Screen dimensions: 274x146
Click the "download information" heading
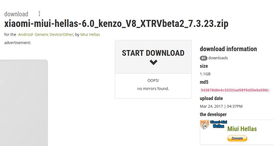point(228,49)
